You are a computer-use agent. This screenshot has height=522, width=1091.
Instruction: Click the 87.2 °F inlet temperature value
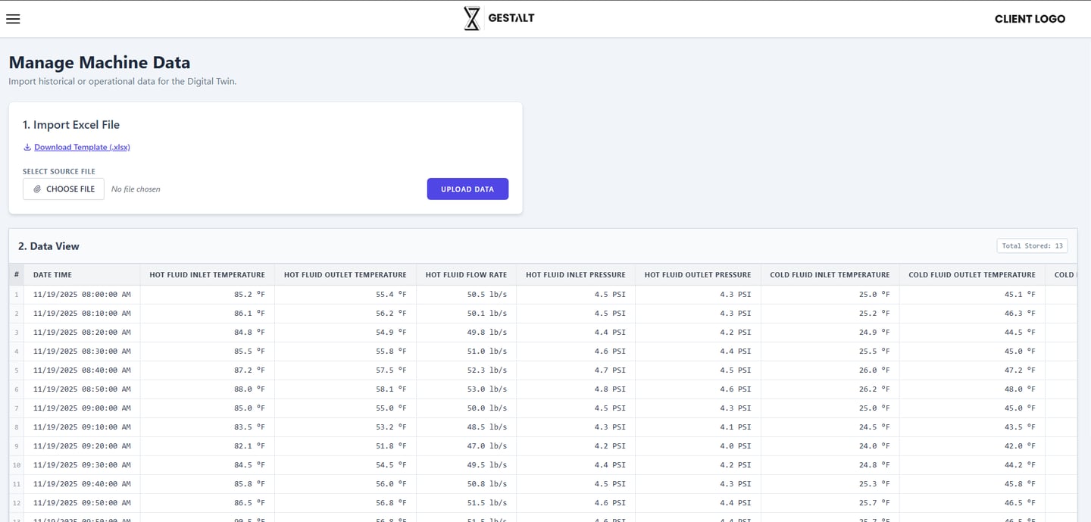coord(249,370)
